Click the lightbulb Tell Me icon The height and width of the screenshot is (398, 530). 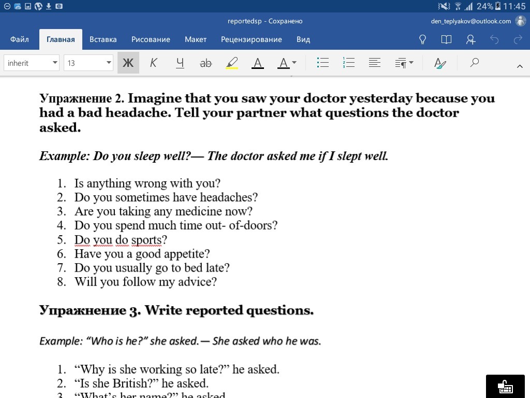[x=422, y=39]
